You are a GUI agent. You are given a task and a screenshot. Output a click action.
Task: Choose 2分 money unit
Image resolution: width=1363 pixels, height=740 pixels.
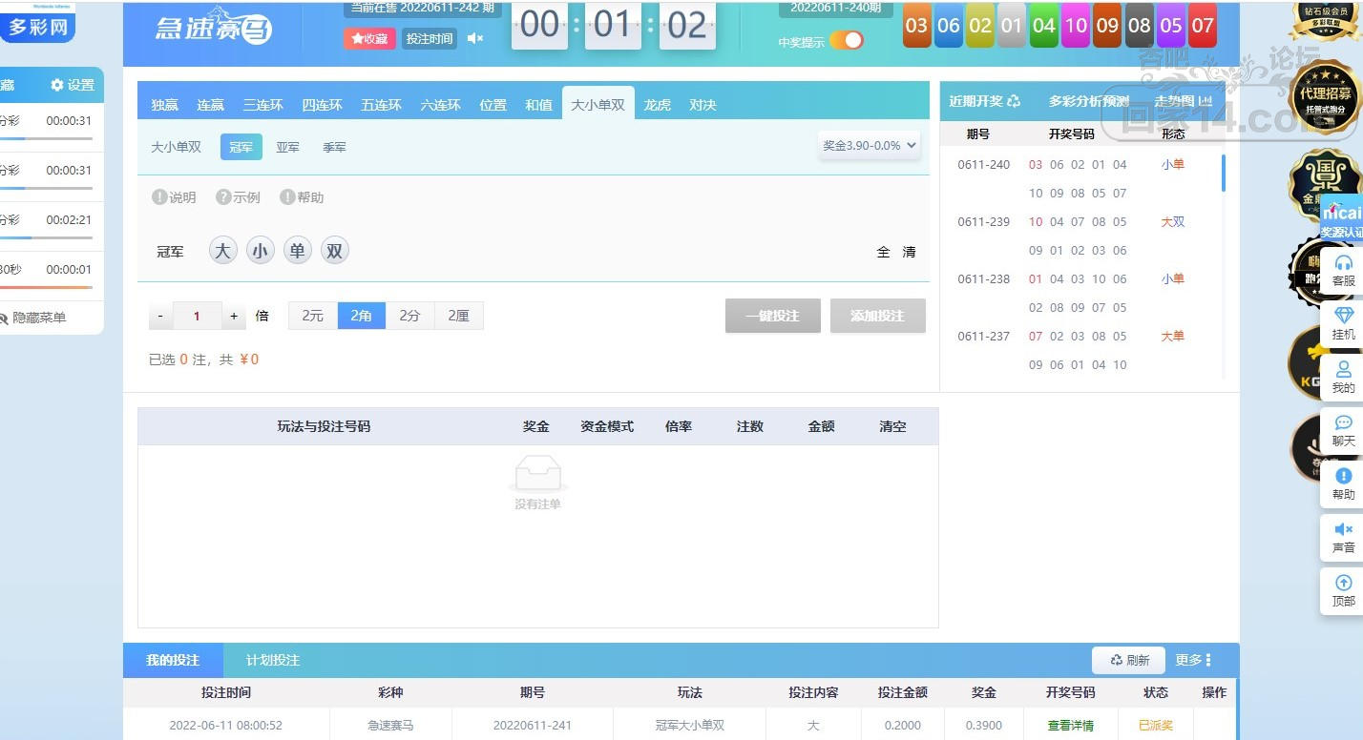pyautogui.click(x=410, y=316)
